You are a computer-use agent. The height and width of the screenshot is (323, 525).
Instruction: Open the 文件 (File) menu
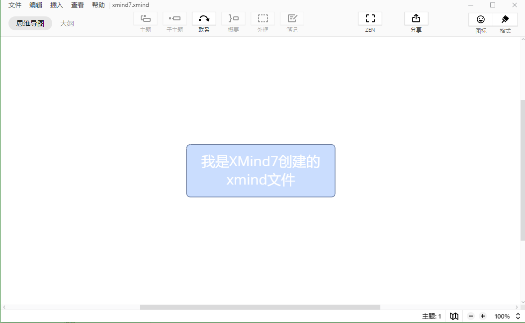click(14, 5)
